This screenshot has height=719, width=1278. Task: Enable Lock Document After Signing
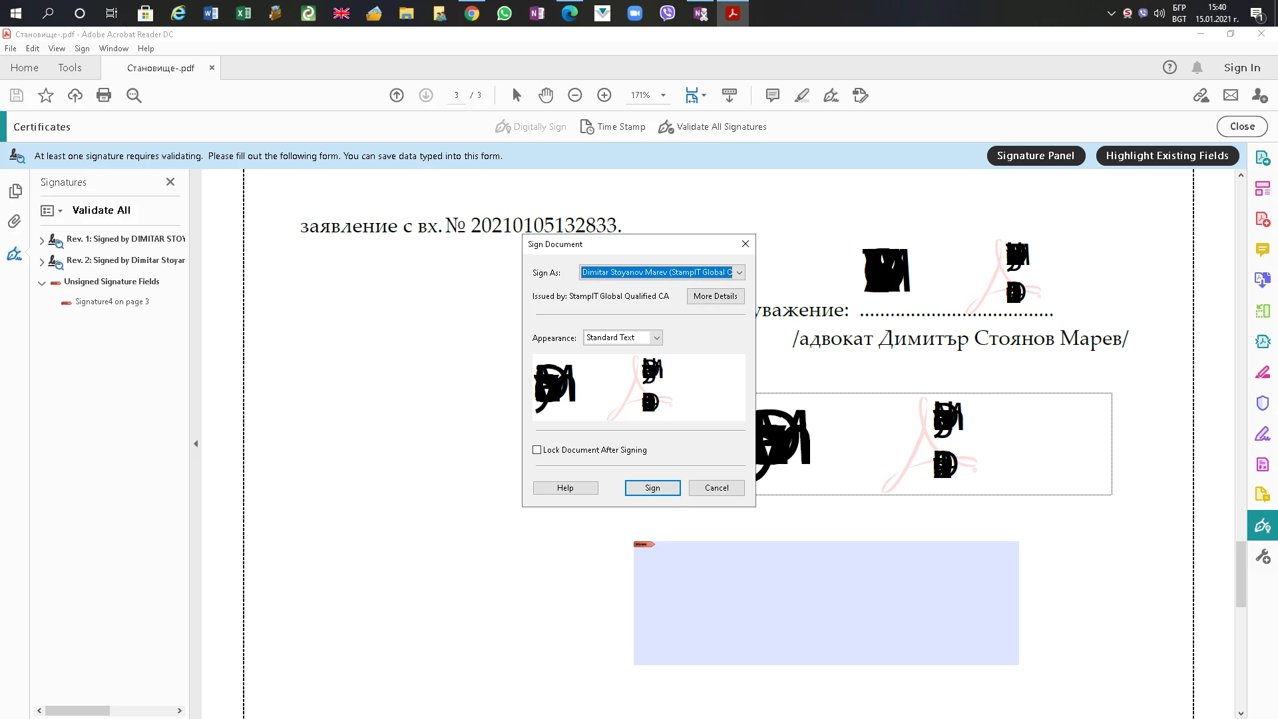537,450
